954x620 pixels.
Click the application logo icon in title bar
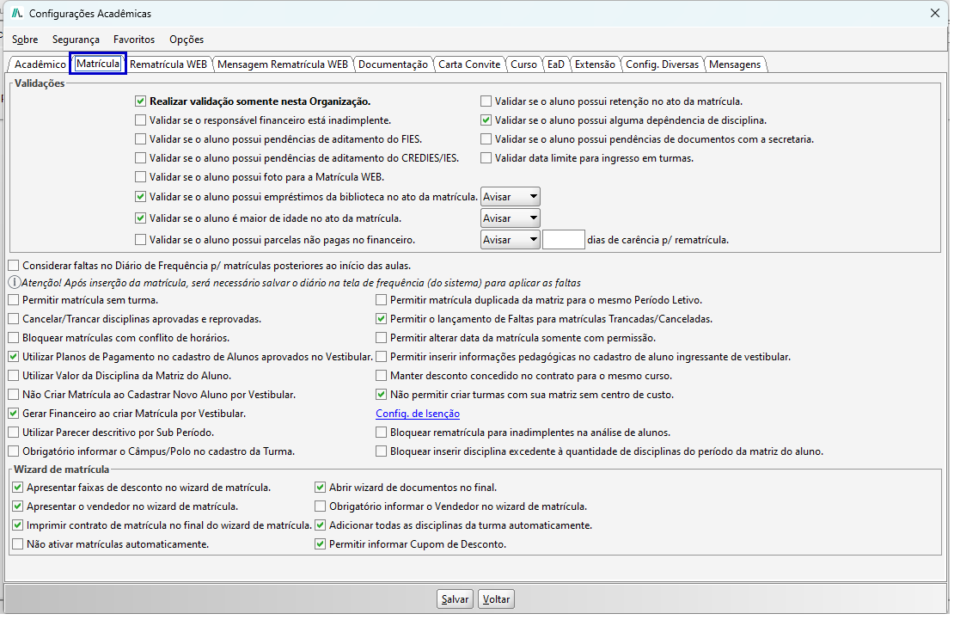tap(17, 13)
